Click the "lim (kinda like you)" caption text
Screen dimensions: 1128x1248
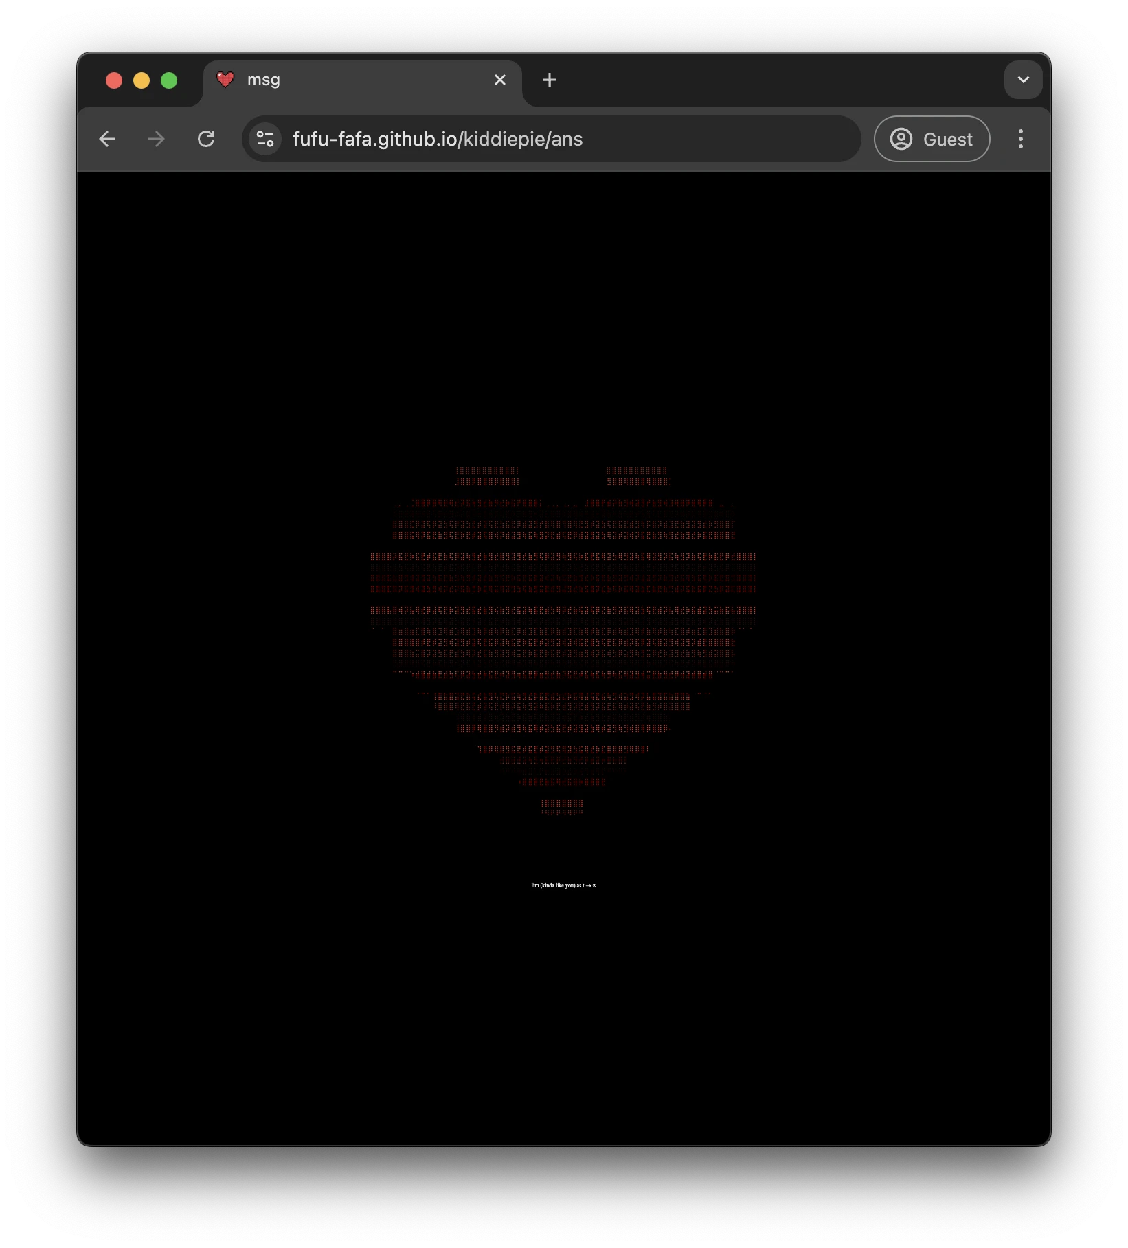[563, 885]
